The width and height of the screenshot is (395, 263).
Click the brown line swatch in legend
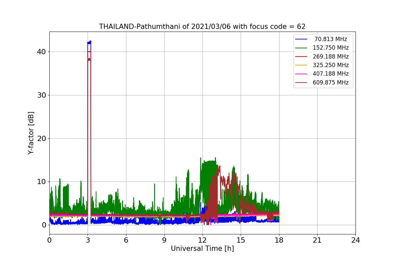pos(302,83)
